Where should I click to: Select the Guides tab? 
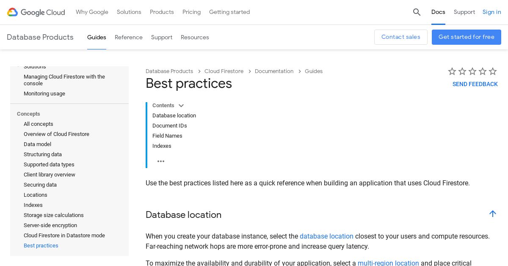(97, 37)
